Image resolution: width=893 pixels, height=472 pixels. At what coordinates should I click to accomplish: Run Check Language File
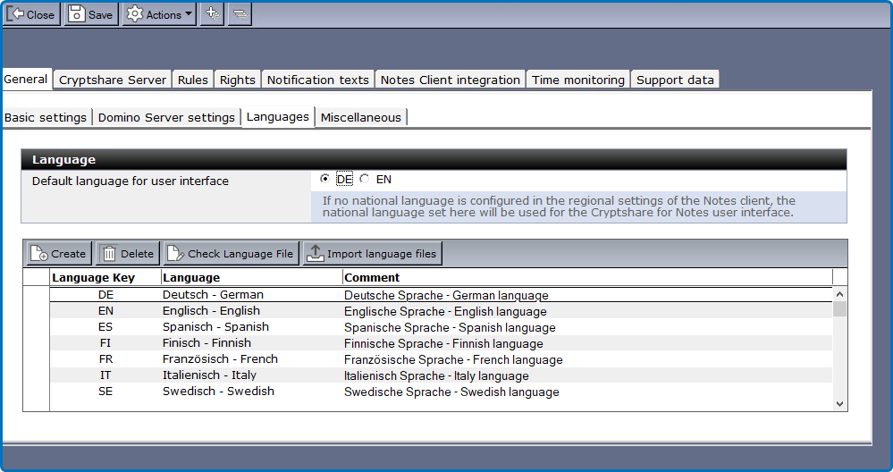tap(230, 254)
